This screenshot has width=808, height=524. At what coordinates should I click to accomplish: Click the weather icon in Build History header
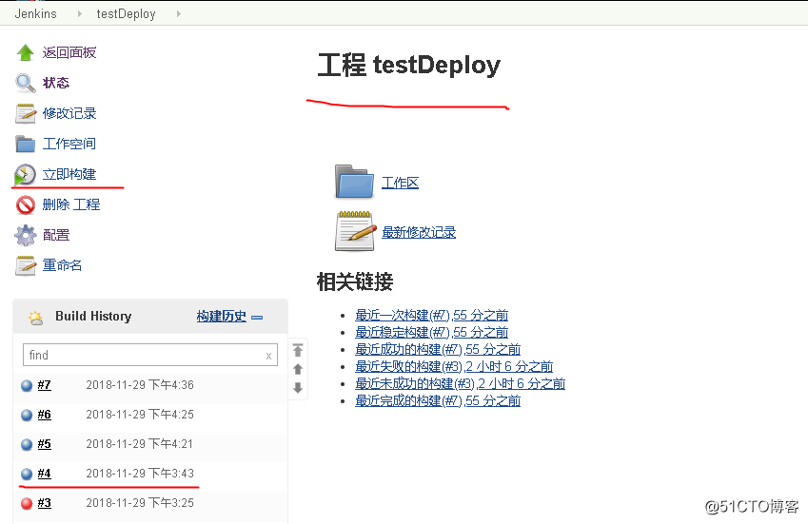point(35,318)
